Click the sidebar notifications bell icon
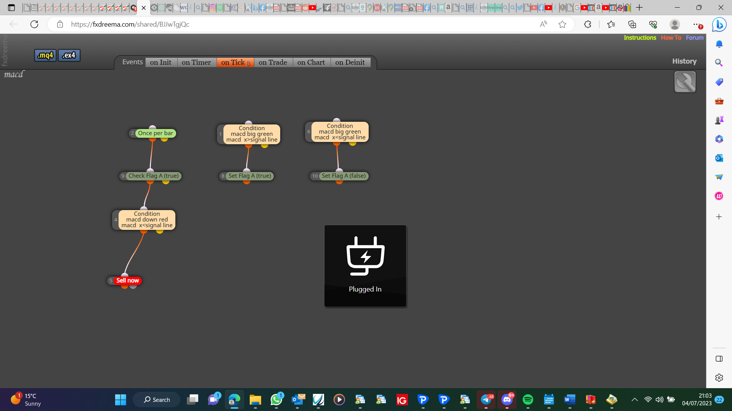732x411 pixels. click(719, 44)
